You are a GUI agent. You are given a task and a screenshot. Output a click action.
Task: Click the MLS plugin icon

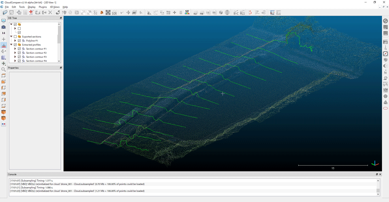point(242,13)
